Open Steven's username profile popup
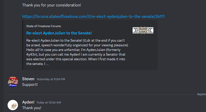 pyautogui.click(x=28, y=79)
